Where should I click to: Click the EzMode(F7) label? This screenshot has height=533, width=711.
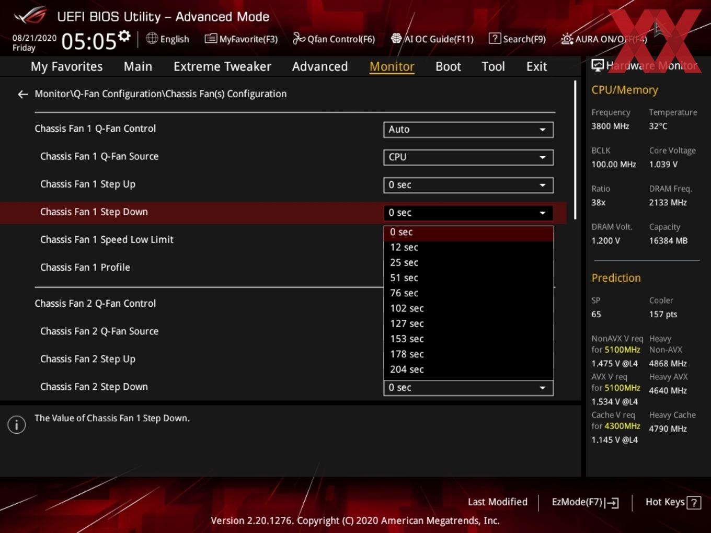(577, 502)
